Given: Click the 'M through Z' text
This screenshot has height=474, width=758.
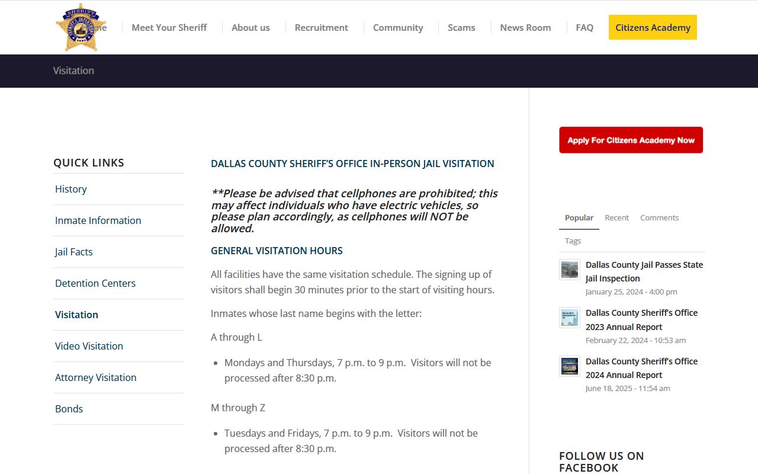Looking at the screenshot, I should click(238, 408).
